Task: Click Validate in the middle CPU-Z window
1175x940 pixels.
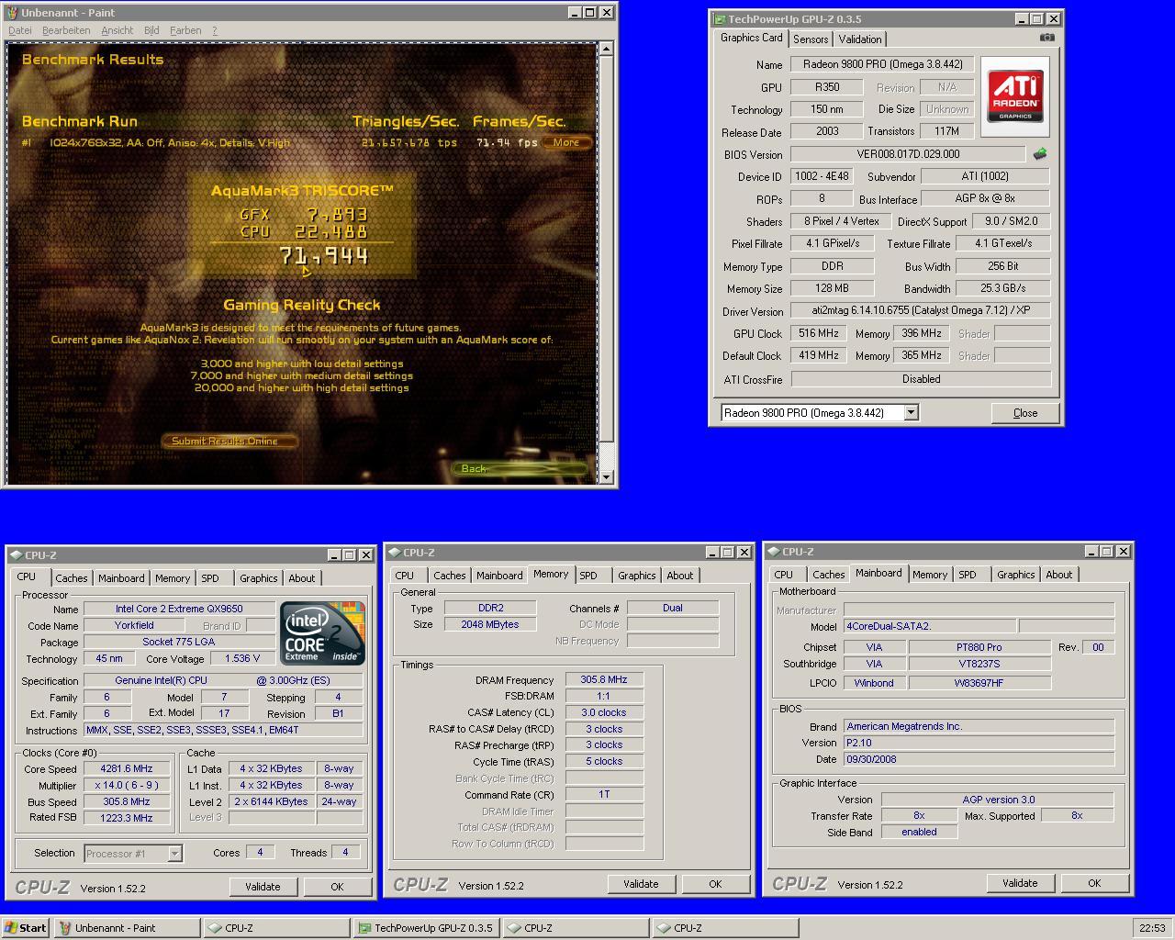Action: pyautogui.click(x=641, y=884)
